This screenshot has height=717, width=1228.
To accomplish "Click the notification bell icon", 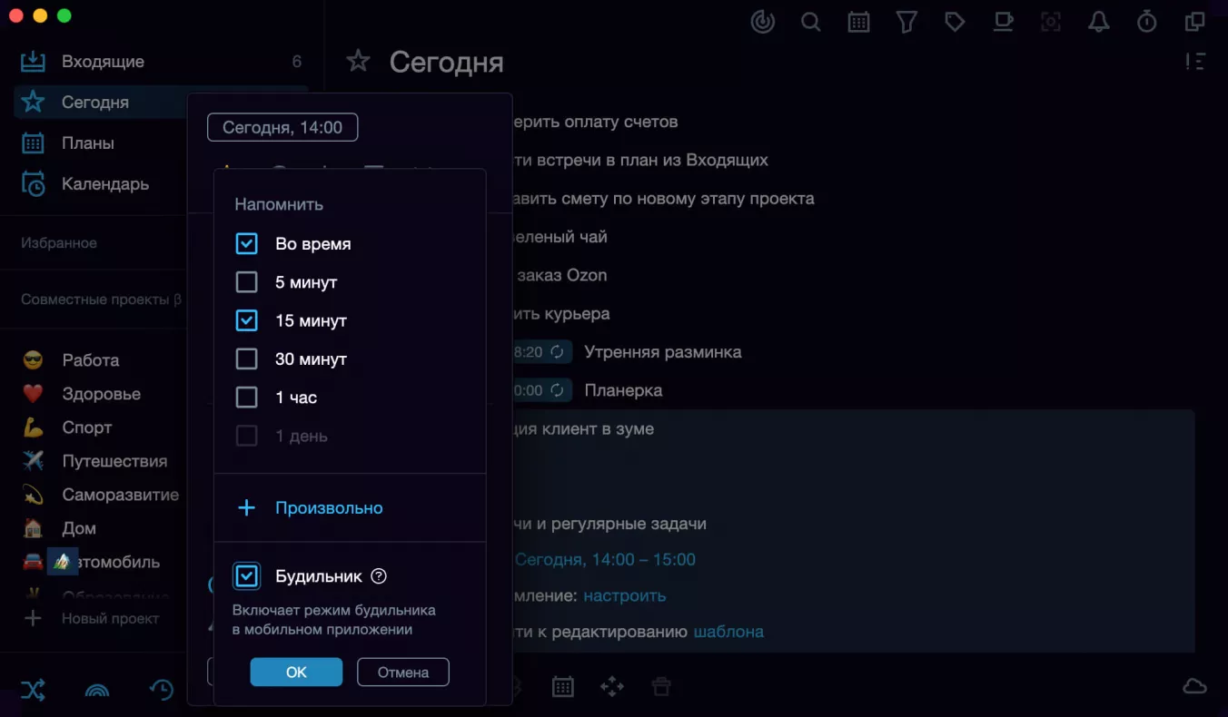I will (1099, 22).
